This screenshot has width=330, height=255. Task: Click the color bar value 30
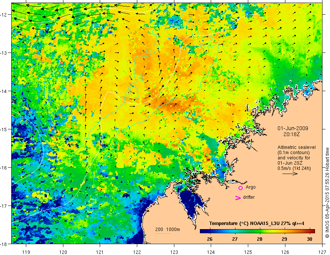tap(309, 239)
